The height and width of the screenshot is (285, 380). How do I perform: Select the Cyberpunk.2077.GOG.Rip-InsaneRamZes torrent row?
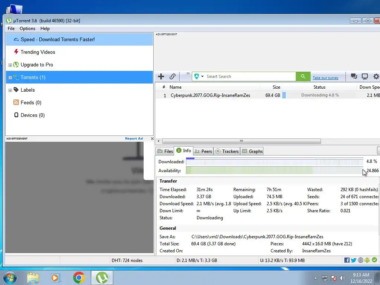pyautogui.click(x=268, y=95)
